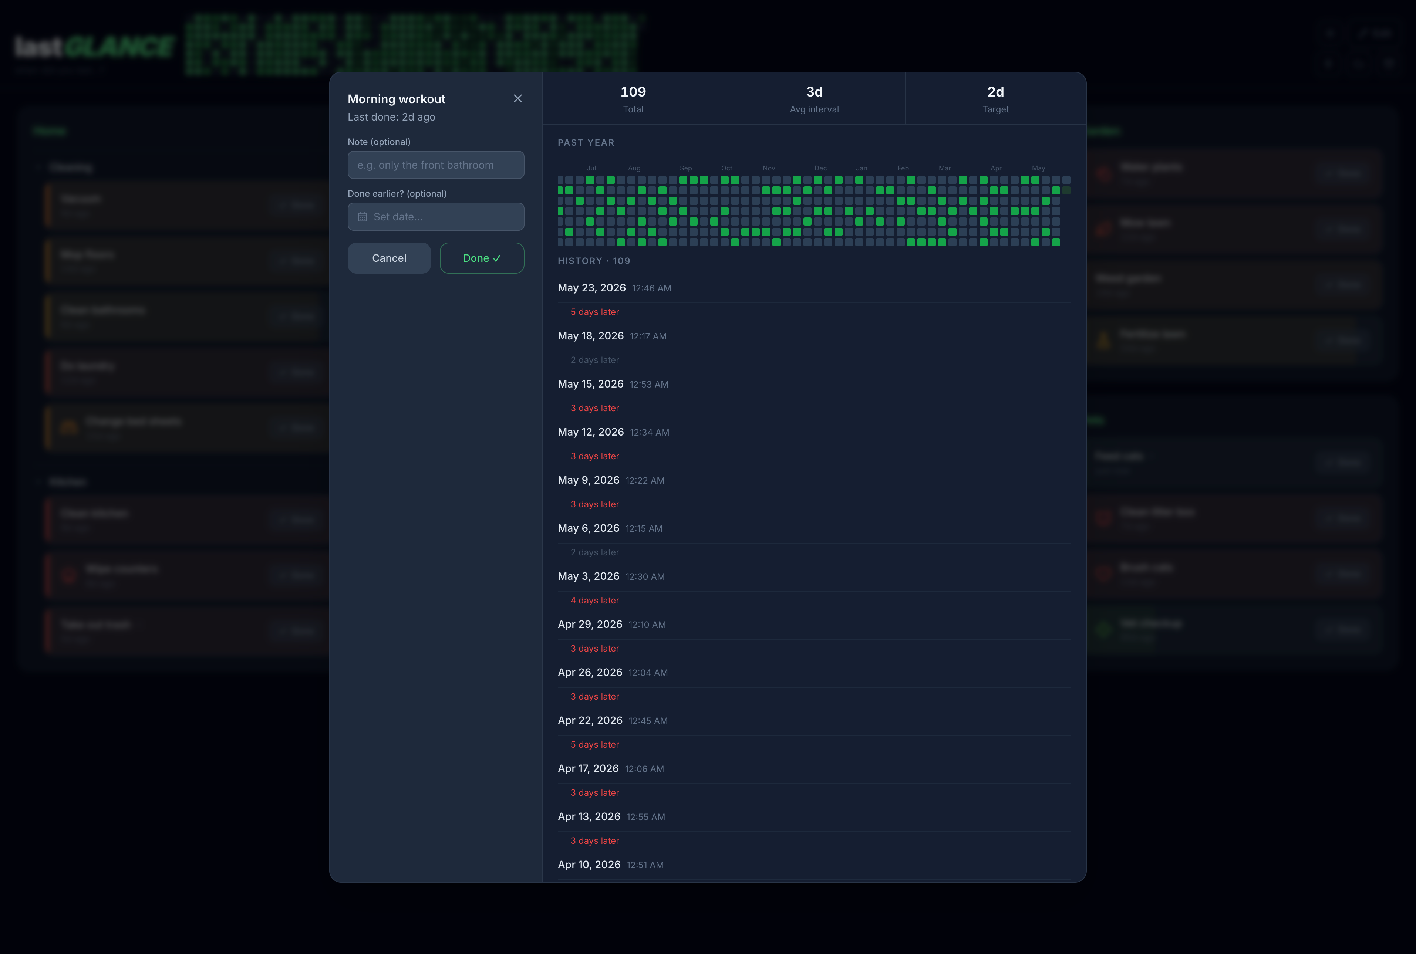Image resolution: width=1416 pixels, height=954 pixels.
Task: Open the Set date picker field
Action: 436,217
